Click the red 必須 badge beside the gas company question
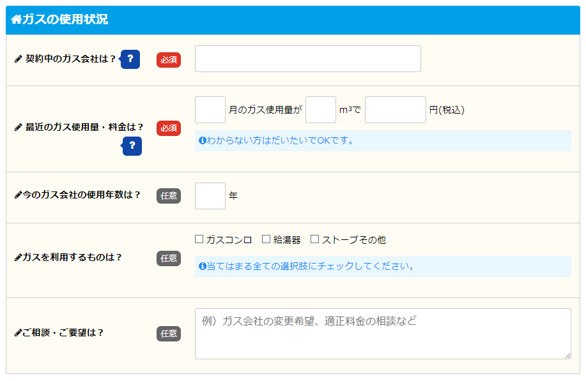 pos(167,59)
